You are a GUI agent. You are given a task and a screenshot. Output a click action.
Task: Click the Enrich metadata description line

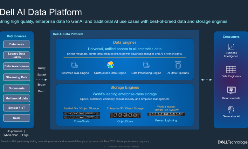pos(125,54)
